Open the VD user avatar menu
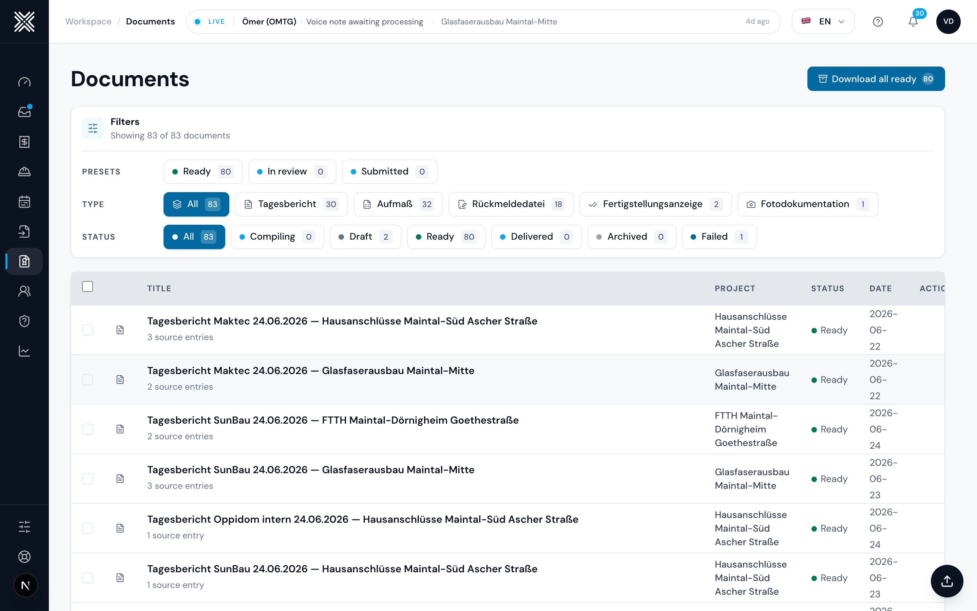Screen dimensions: 977x611 tap(949, 22)
